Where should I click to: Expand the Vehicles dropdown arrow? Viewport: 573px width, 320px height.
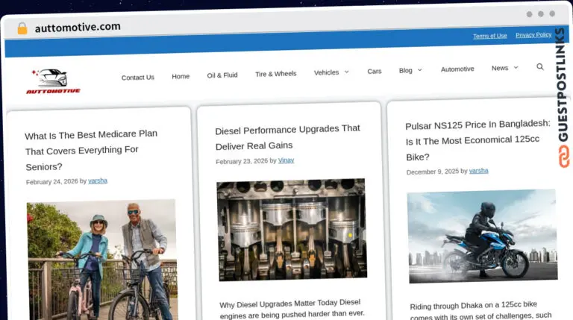[346, 72]
